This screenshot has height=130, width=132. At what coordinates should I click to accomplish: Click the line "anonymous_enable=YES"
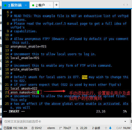(x=28, y=47)
